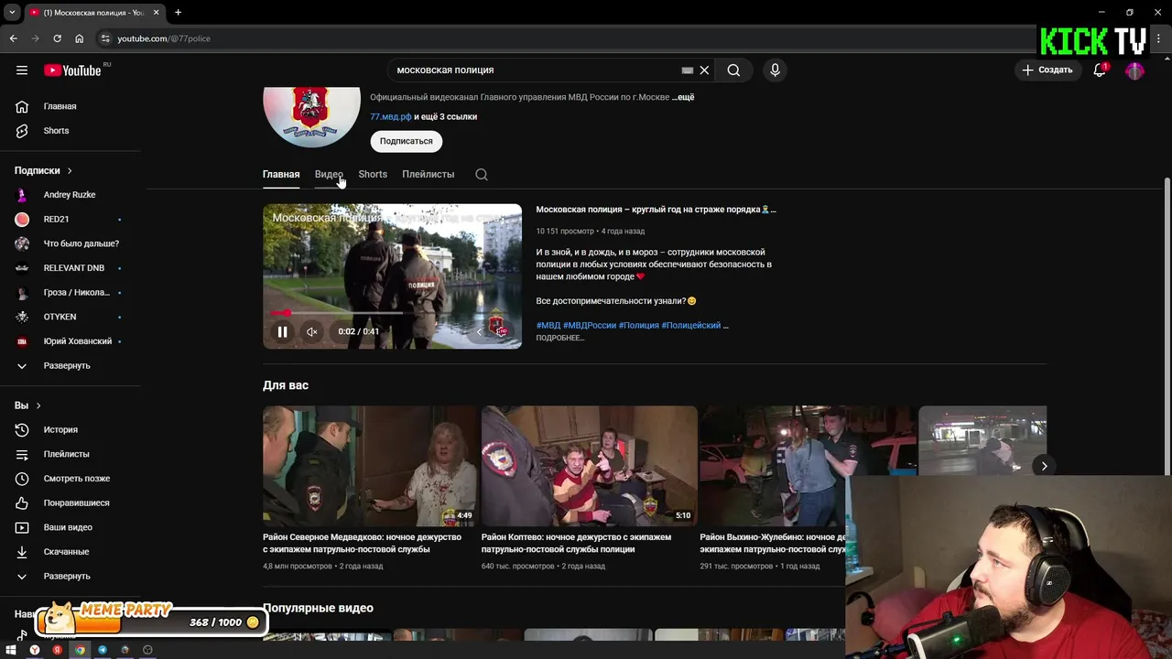1172x659 pixels.
Task: Click browser back arrow
Action: [13, 38]
